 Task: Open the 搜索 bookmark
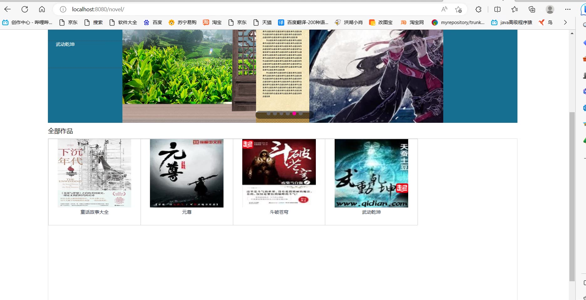pos(93,22)
